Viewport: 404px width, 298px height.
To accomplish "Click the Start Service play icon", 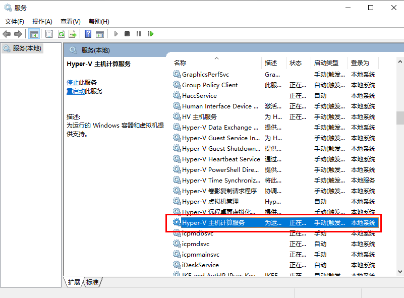I will coord(116,34).
